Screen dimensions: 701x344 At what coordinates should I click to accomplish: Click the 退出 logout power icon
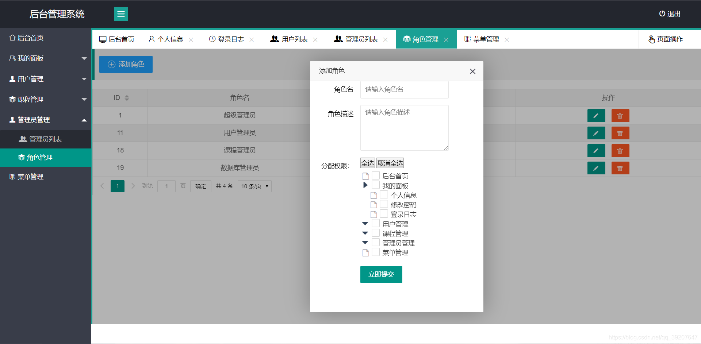point(662,14)
